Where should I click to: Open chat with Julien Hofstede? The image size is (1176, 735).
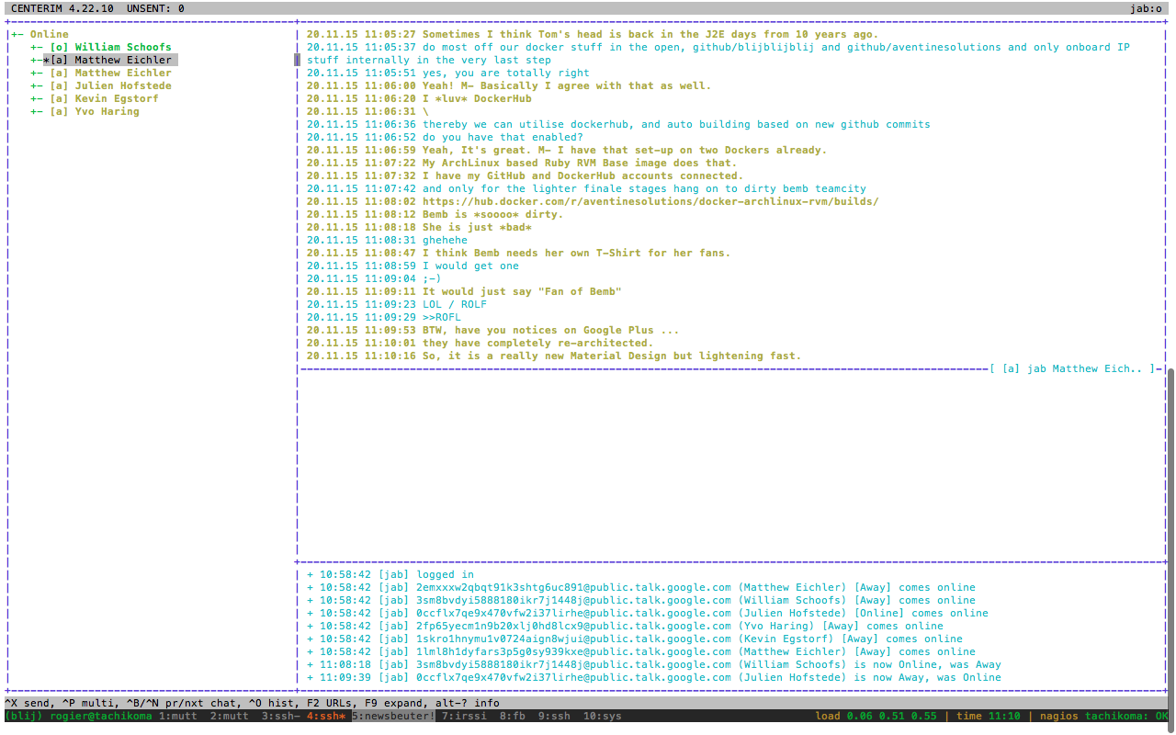tap(110, 85)
